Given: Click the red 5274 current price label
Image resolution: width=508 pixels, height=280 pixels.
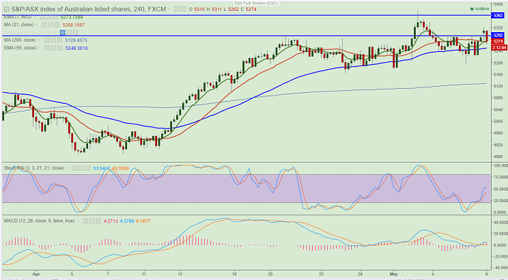Looking at the screenshot, I should coord(498,42).
